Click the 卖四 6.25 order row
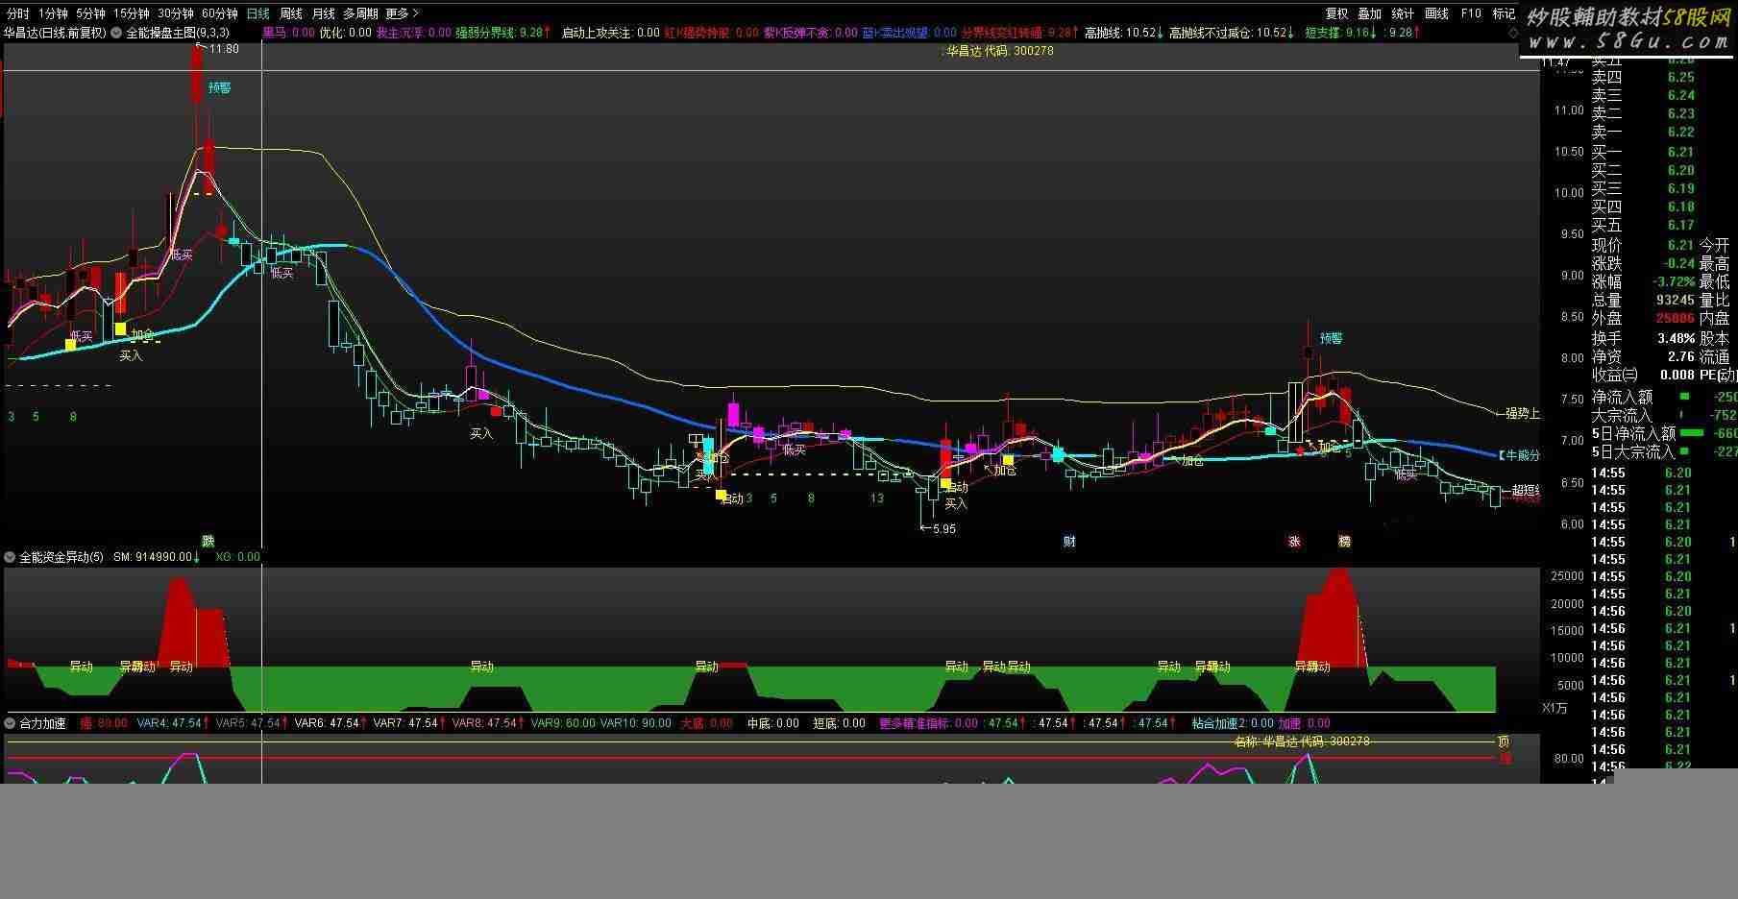This screenshot has width=1738, height=899. [1643, 78]
